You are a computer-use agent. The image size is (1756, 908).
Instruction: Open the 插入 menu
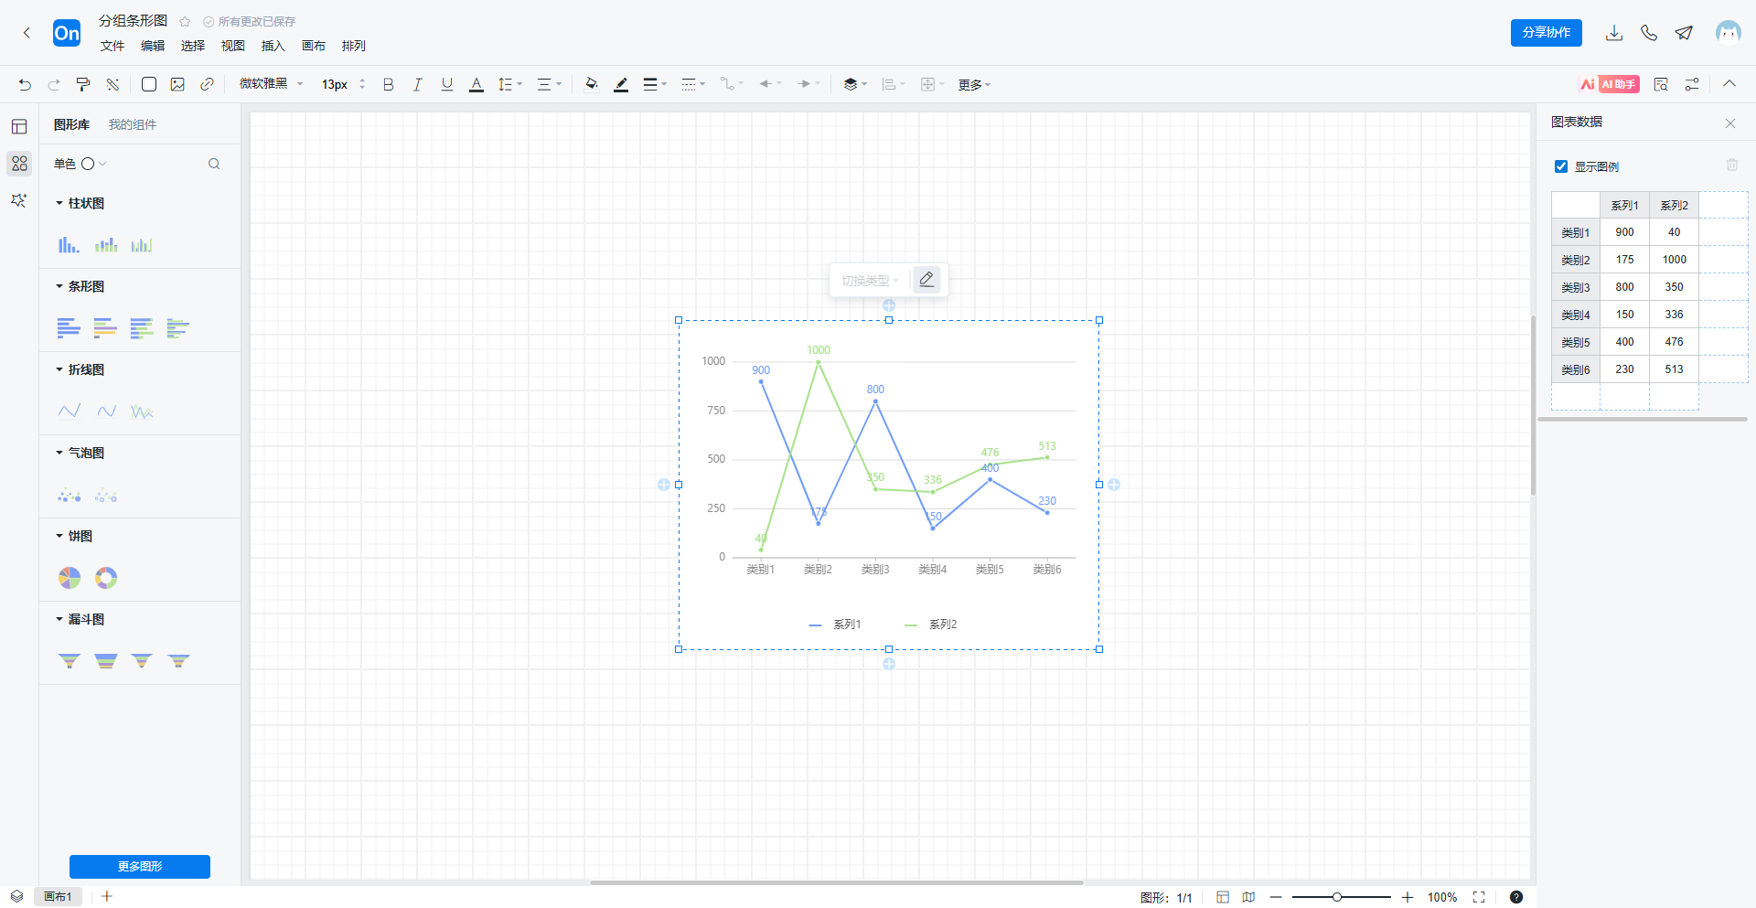pos(273,46)
